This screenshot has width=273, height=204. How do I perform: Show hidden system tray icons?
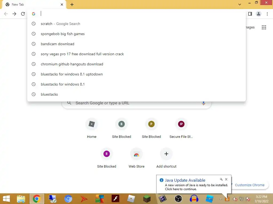[220, 199]
